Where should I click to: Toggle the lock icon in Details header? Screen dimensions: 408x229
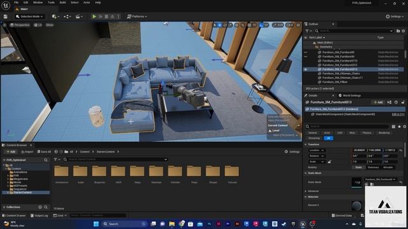tap(403, 102)
